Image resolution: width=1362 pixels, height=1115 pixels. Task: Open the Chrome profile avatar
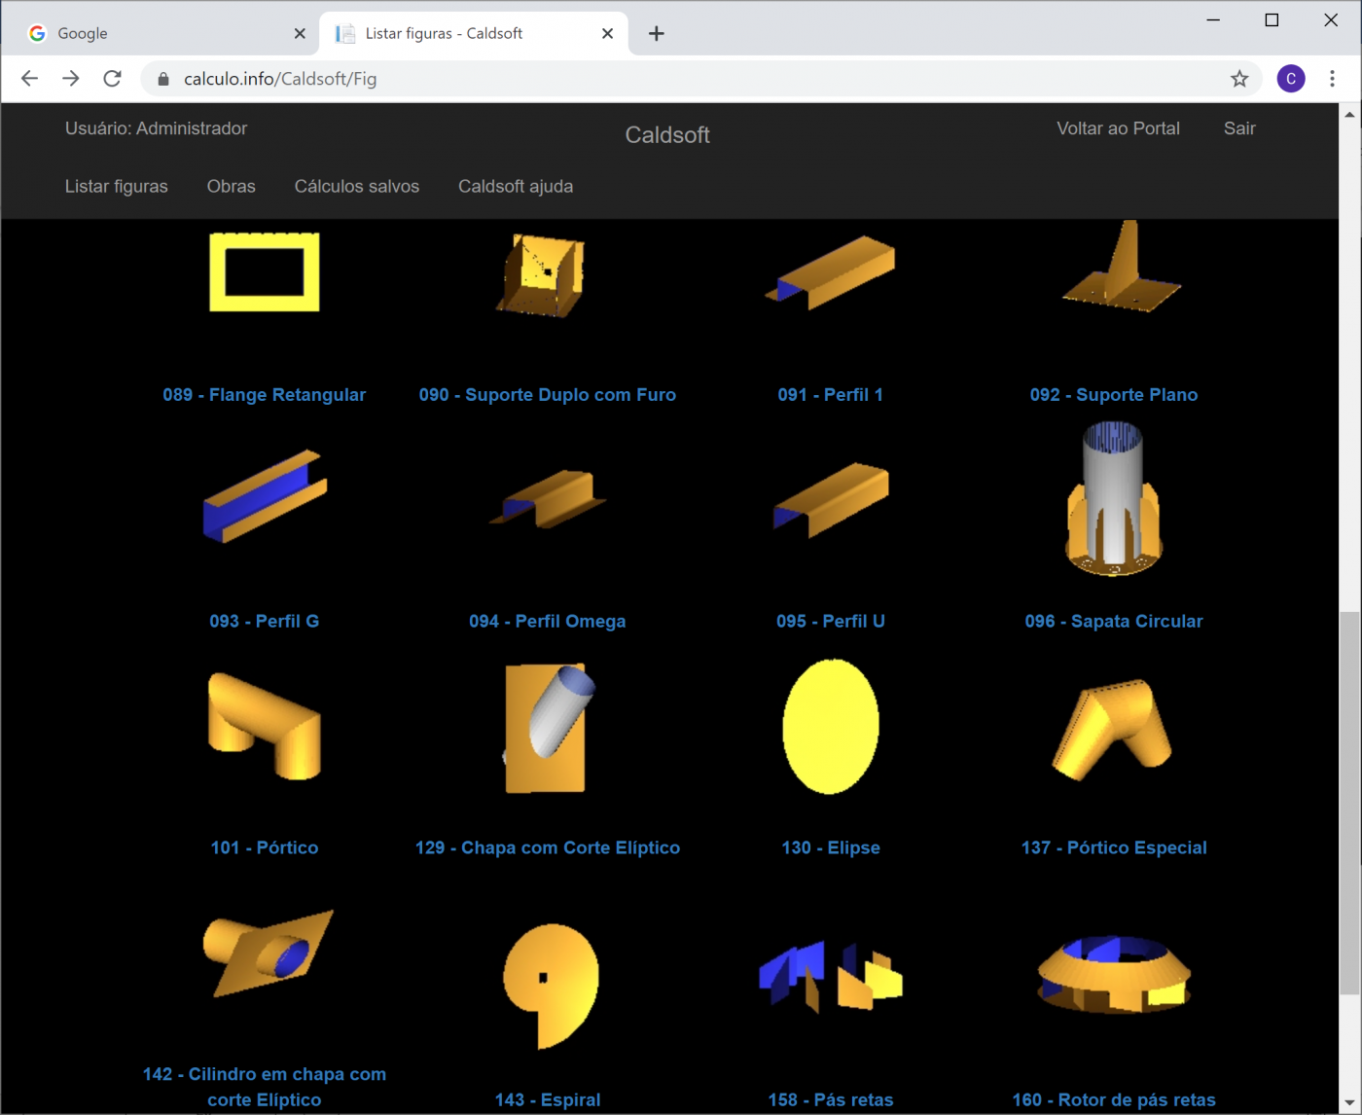(1291, 79)
